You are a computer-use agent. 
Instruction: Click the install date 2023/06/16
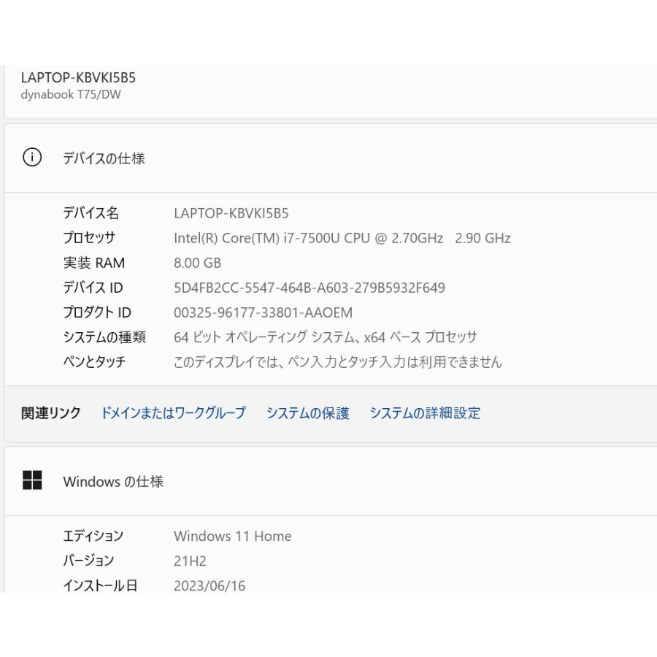(x=209, y=585)
